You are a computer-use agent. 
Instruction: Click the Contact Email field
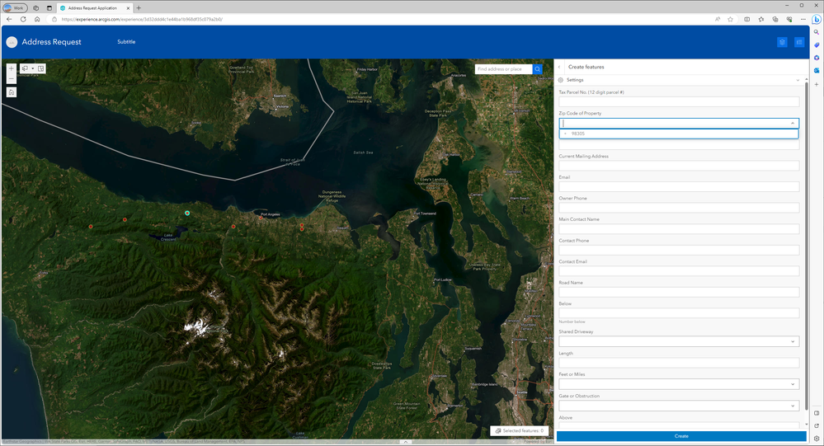point(679,271)
